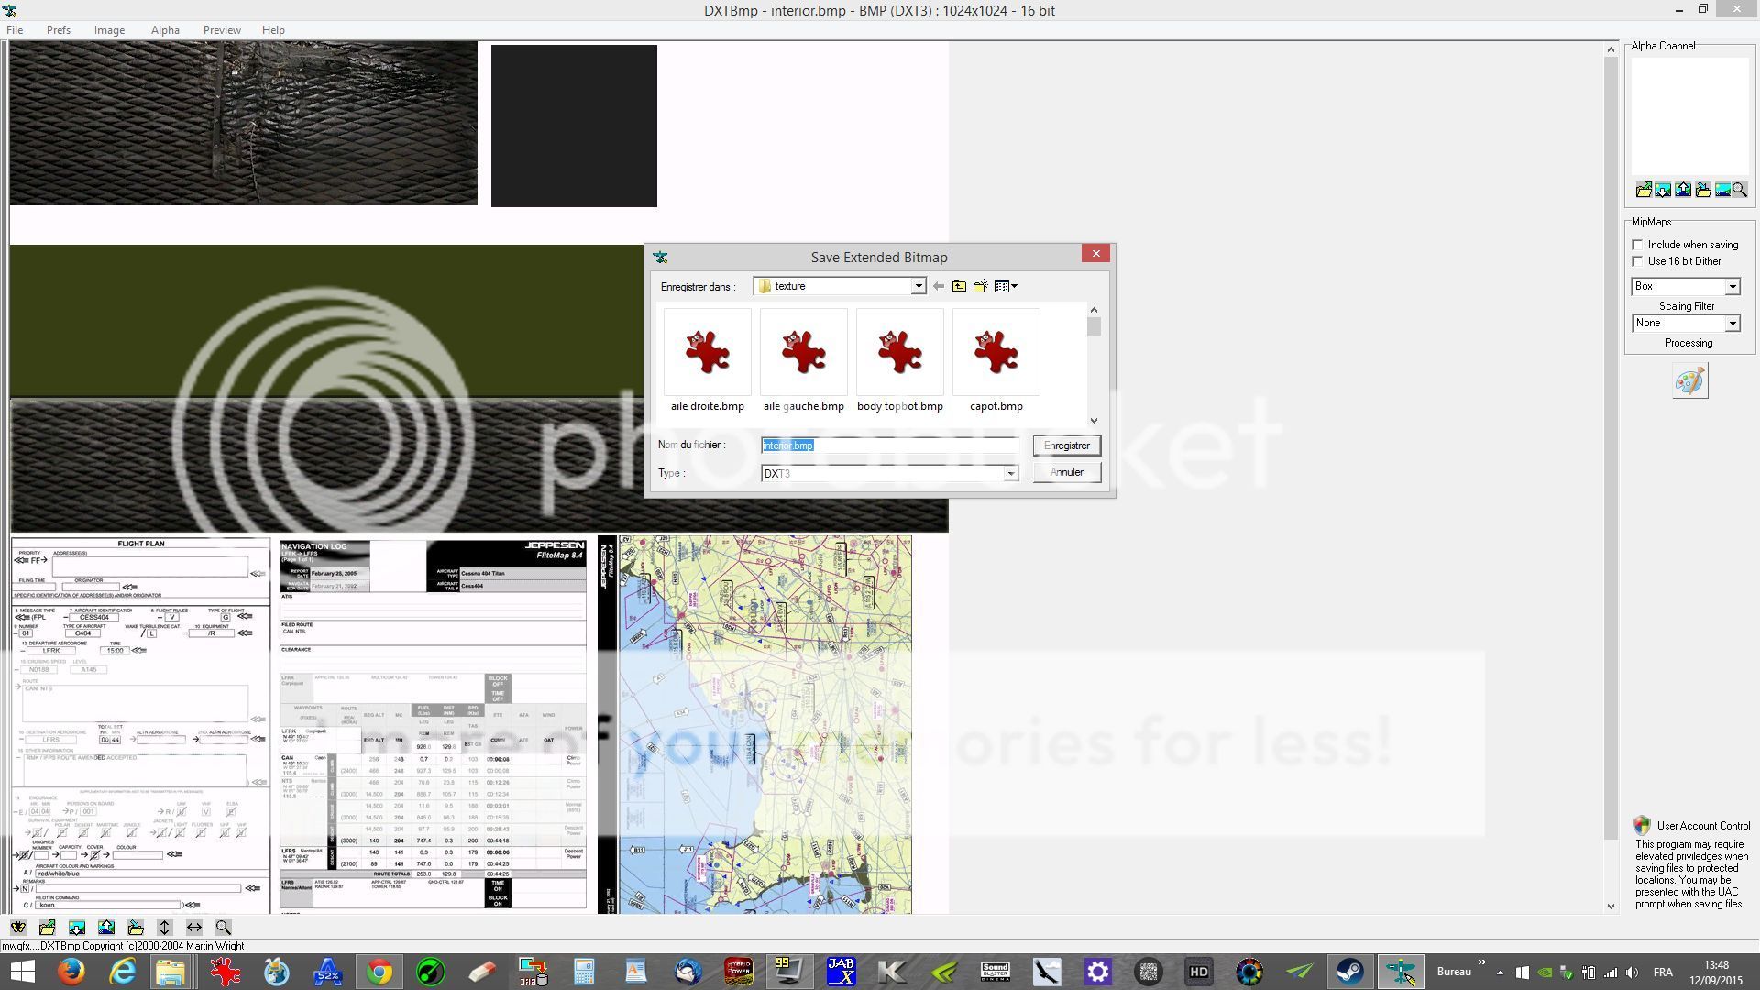Screen dimensions: 1760x990
Task: Create a new folder in save dialog
Action: [980, 287]
